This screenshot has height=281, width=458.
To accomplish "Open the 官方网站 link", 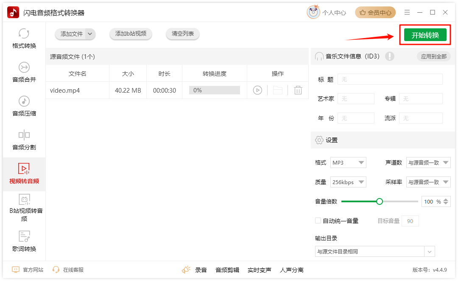I will (x=28, y=270).
